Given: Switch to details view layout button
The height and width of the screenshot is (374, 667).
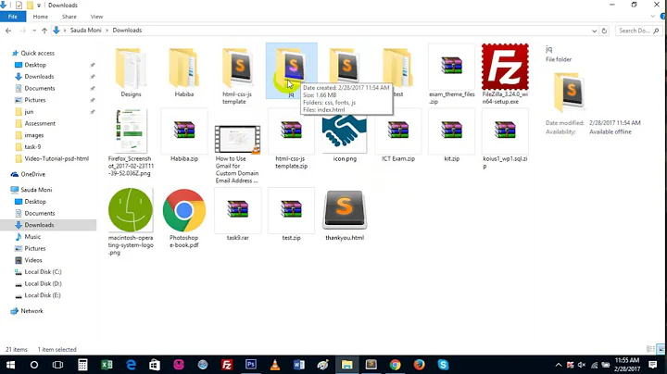Looking at the screenshot, I should pos(650,349).
